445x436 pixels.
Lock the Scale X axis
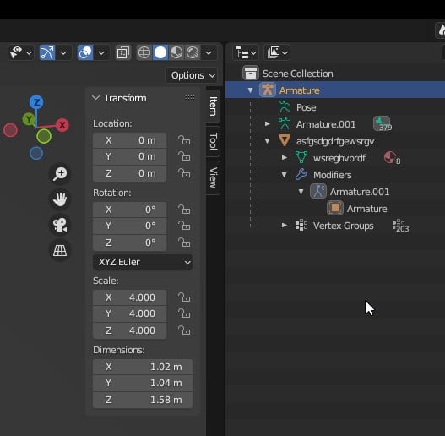(x=184, y=297)
